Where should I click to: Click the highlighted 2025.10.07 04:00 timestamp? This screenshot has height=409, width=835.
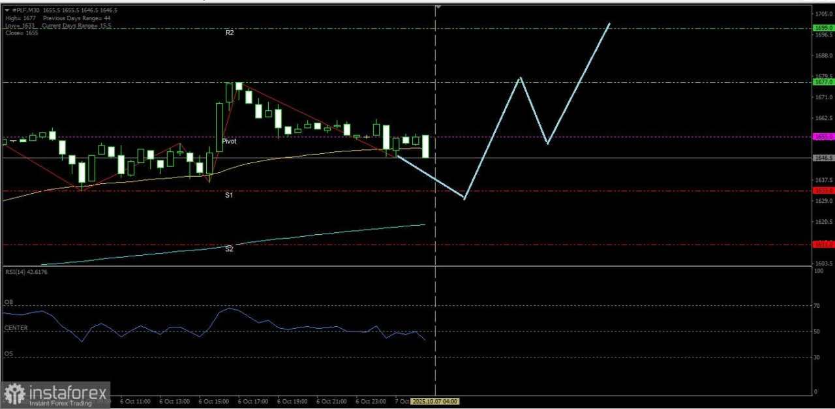(434, 401)
